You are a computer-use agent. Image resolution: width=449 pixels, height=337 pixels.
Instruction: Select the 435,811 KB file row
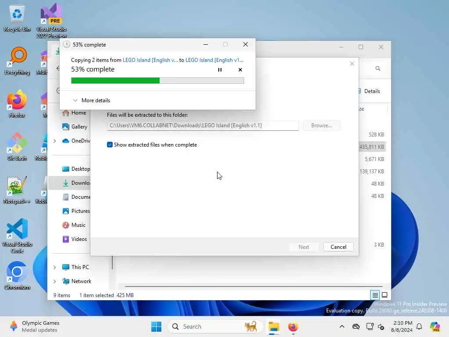[372, 147]
